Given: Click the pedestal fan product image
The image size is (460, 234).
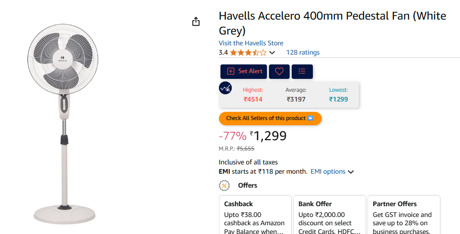Looking at the screenshot, I should pos(64,124).
